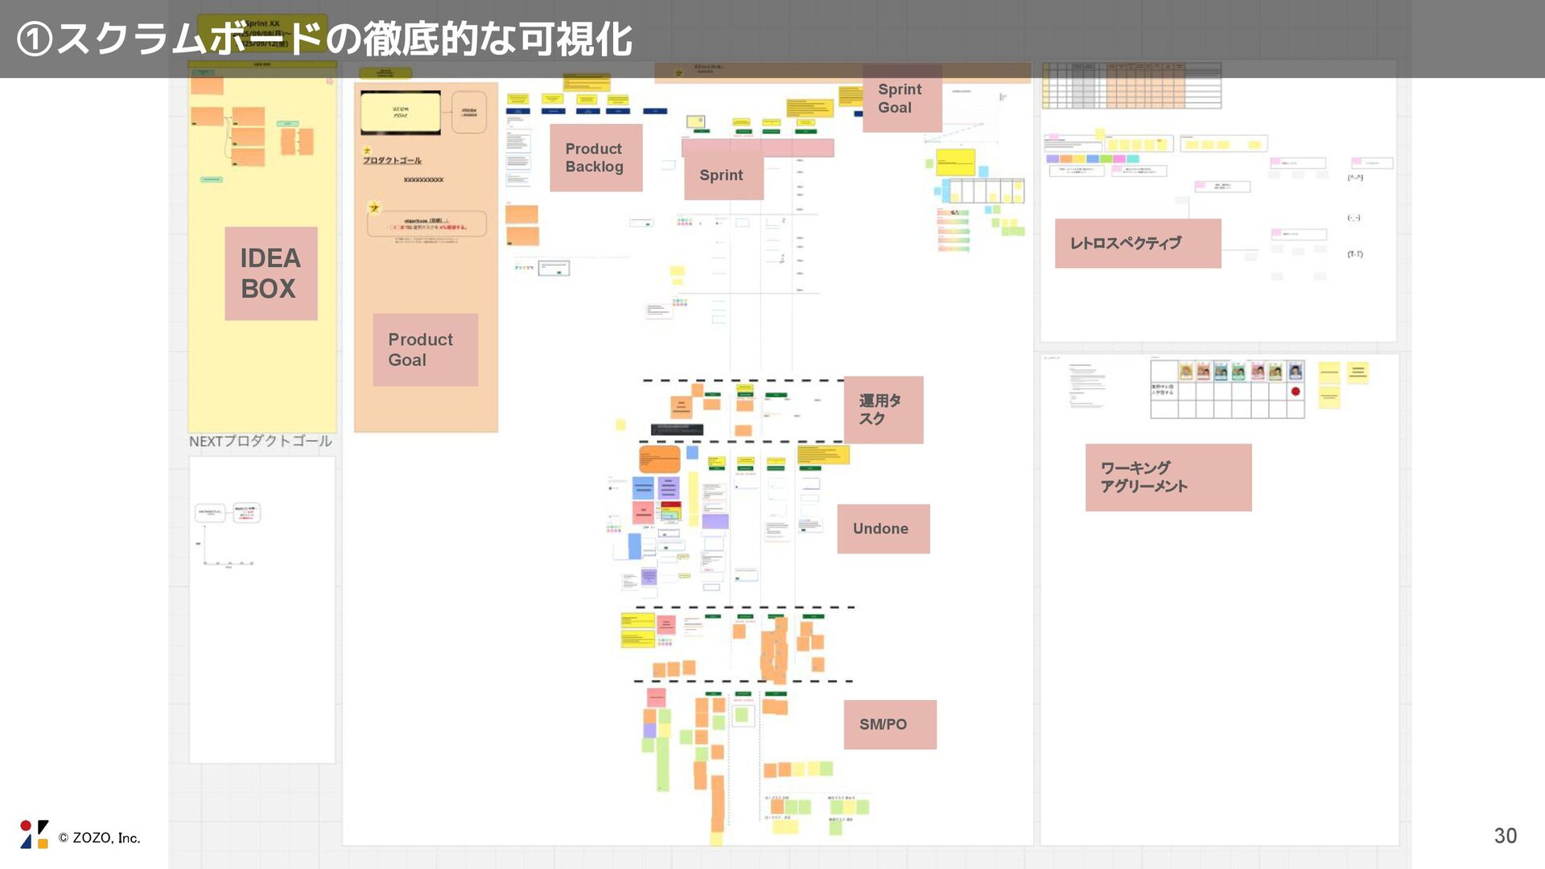Click the red dot in member table
This screenshot has width=1545, height=869.
(x=1296, y=392)
